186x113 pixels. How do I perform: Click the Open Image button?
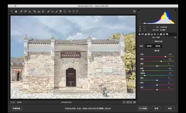[143, 108]
